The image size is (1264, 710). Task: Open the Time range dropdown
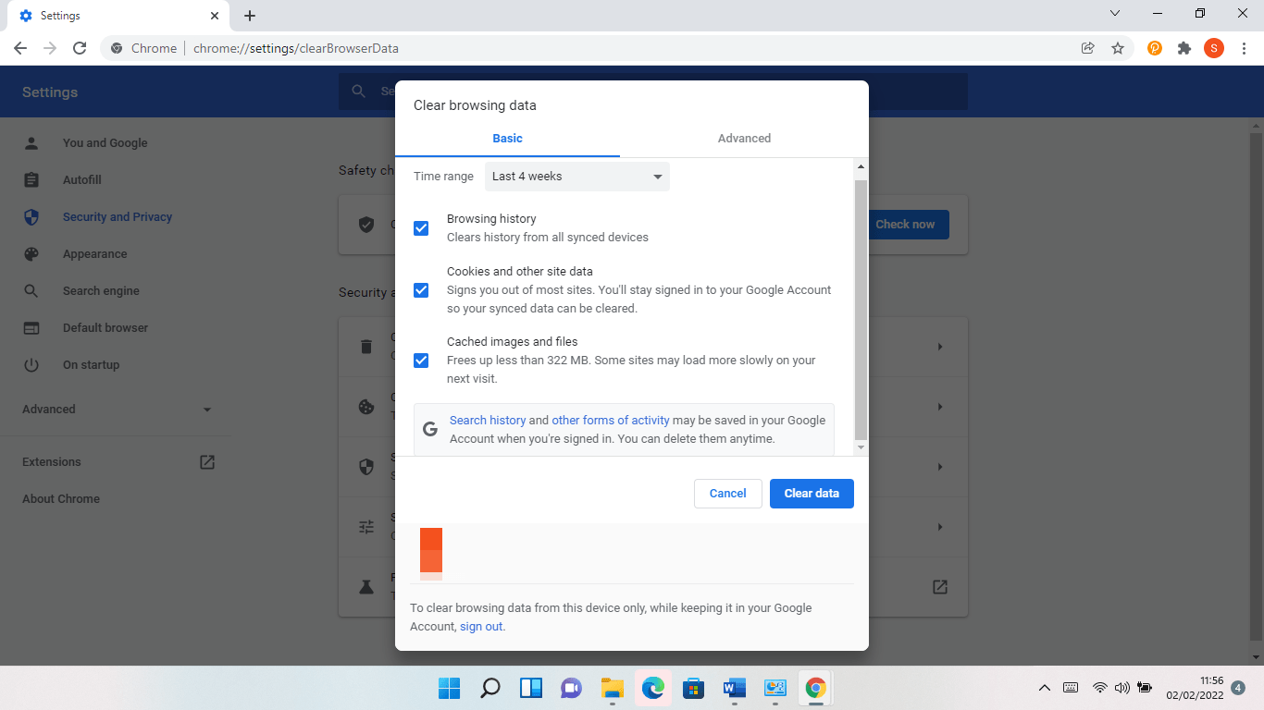tap(576, 177)
